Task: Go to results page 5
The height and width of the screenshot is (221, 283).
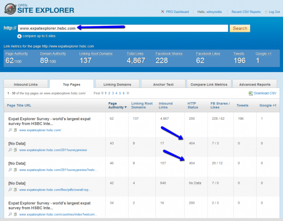Action: point(120,93)
